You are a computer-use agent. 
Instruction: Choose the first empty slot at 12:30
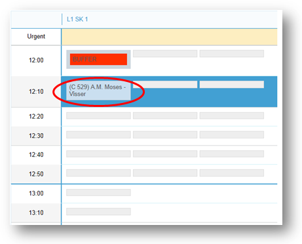point(98,134)
